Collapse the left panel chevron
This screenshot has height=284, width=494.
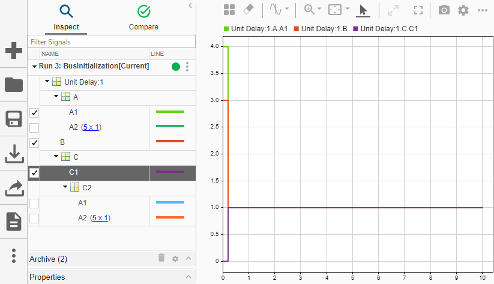coord(190,5)
